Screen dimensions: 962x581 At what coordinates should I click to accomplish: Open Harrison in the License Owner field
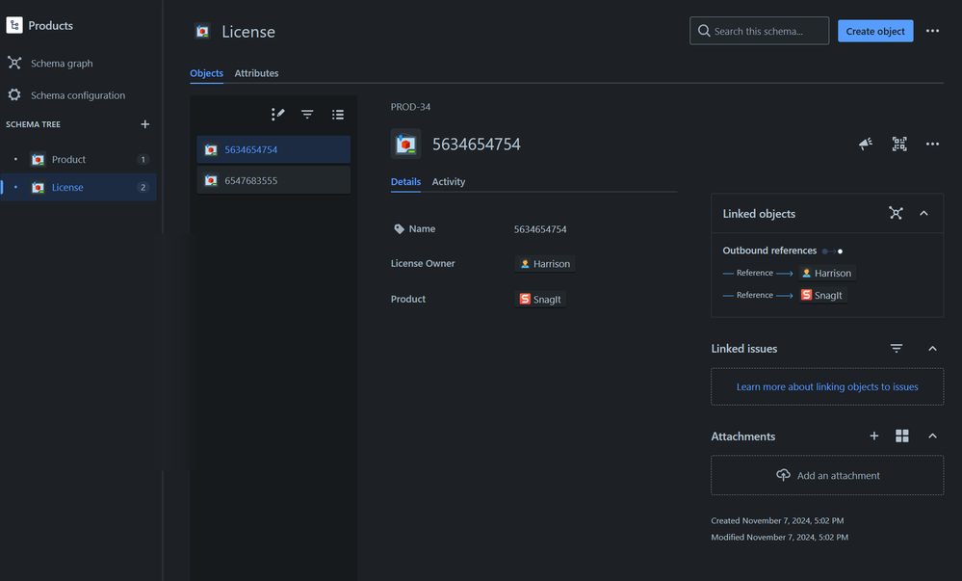[x=545, y=263]
